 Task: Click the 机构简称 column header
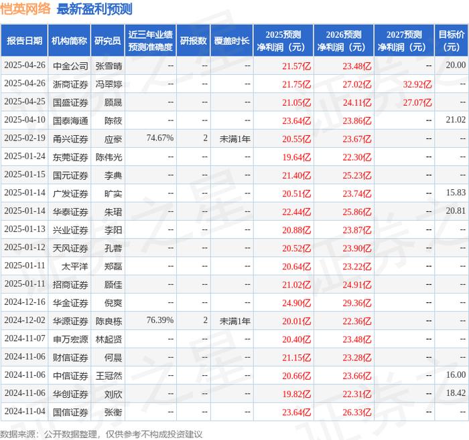[x=69, y=40]
